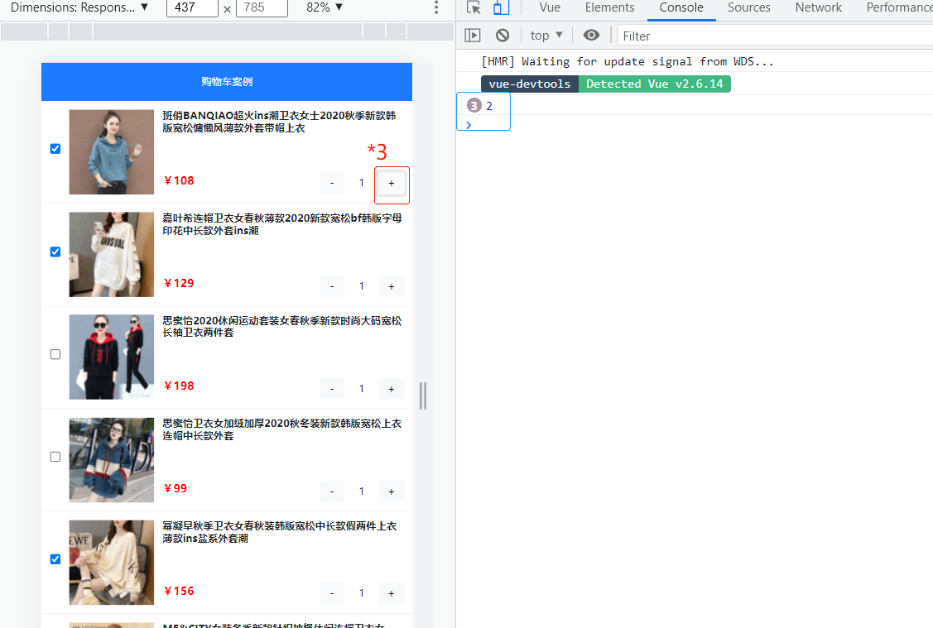Click the beige top ¥156 product thumbnail
933x628 pixels.
click(x=111, y=563)
